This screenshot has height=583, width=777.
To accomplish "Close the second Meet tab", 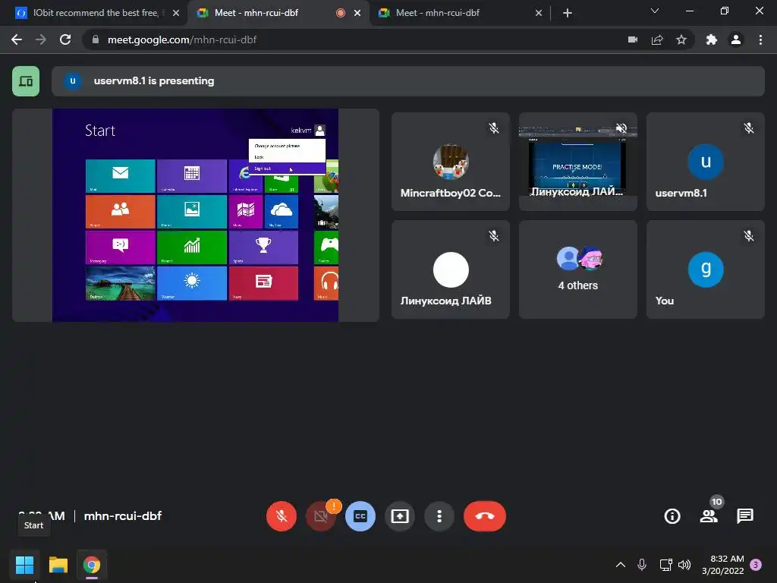I will pyautogui.click(x=539, y=13).
